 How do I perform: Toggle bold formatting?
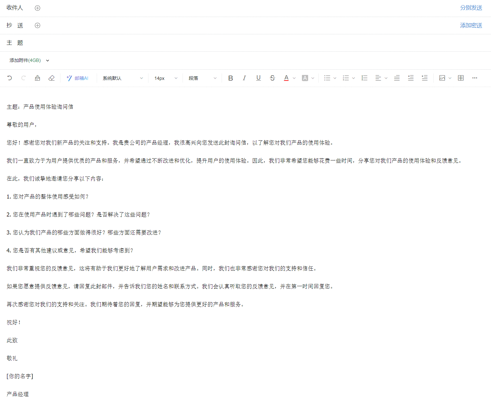[x=230, y=78]
